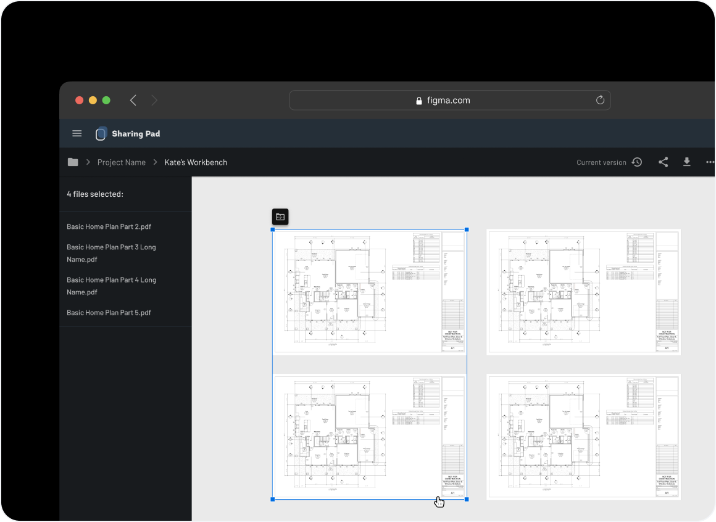Click the breadcrumb folder icon
Viewport: 716px width, 522px height.
72,162
